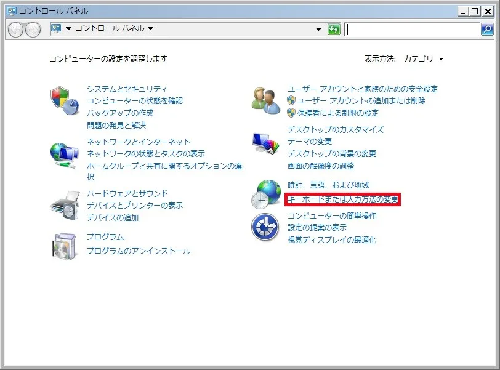
Task: Click the title bar Control Panel icon
Action: [12, 11]
